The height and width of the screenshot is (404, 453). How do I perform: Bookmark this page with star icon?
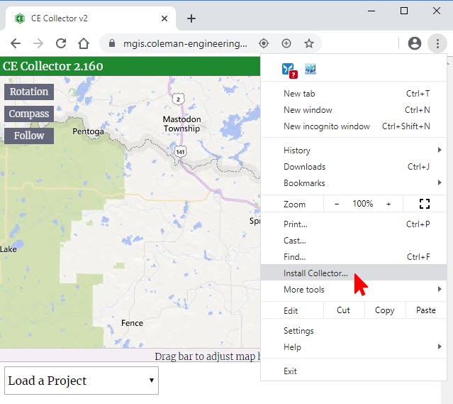[309, 43]
